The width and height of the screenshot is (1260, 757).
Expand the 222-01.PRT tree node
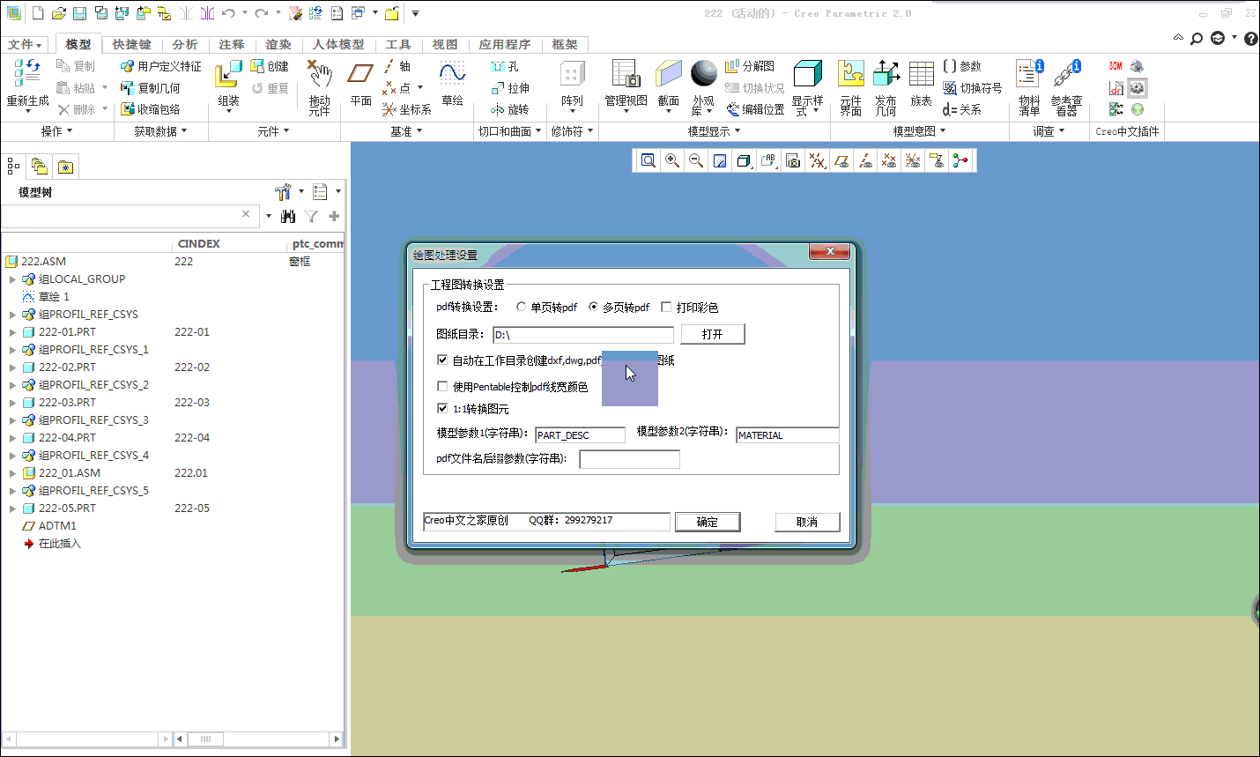tap(12, 332)
